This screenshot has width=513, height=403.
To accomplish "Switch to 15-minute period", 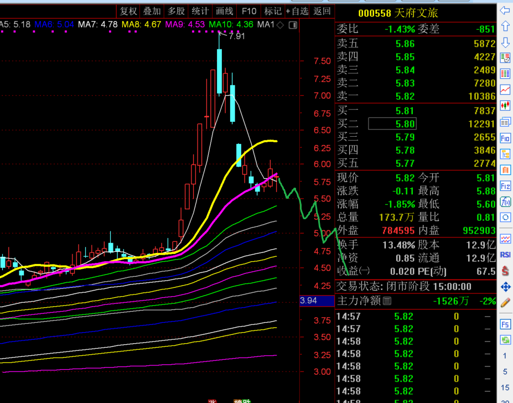I will tap(505, 387).
